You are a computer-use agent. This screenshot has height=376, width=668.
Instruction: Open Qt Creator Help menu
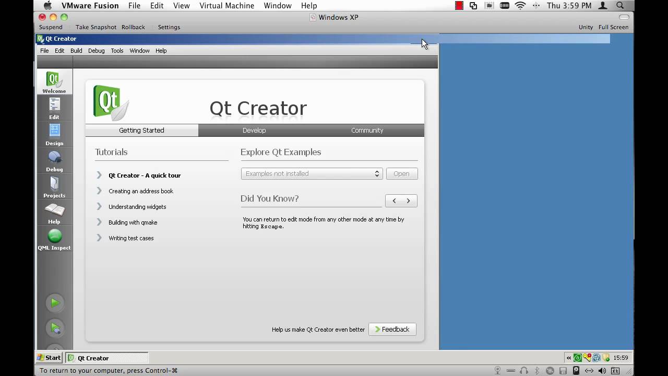[x=161, y=51]
